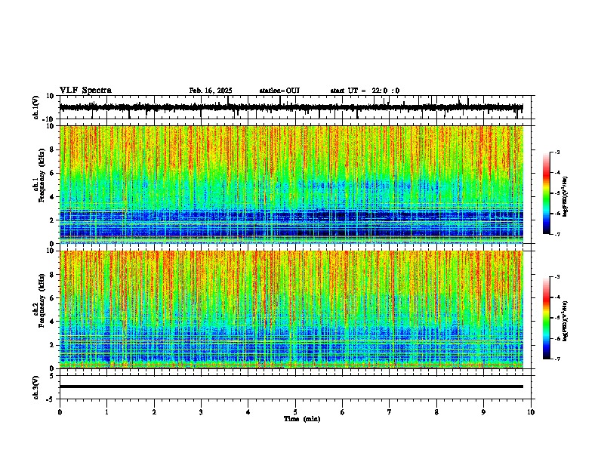Click the "ch.1(V)" waveform axis label
This screenshot has width=598, height=462.
36,107
